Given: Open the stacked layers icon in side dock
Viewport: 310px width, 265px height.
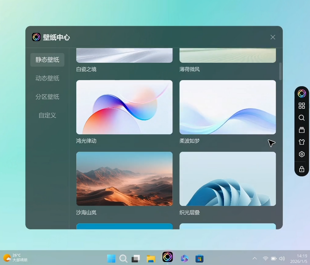Looking at the screenshot, I should pos(301,130).
